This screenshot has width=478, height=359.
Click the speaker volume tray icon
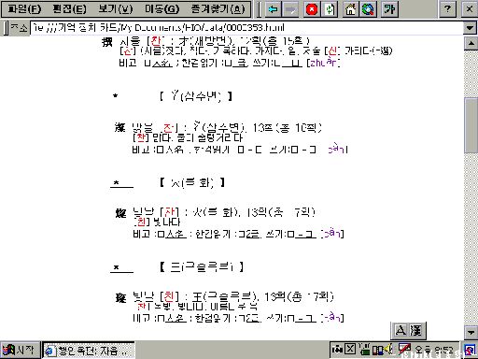coord(388,350)
